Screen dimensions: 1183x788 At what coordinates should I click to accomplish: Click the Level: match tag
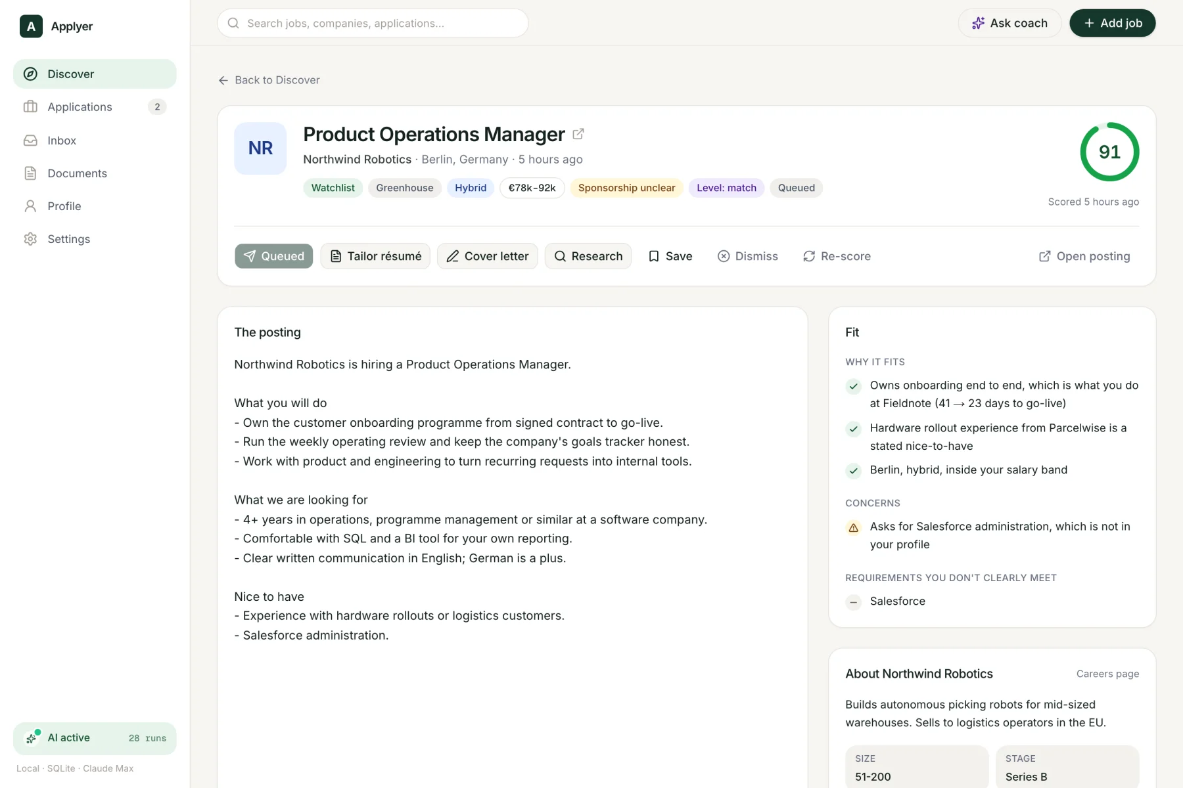pos(726,188)
